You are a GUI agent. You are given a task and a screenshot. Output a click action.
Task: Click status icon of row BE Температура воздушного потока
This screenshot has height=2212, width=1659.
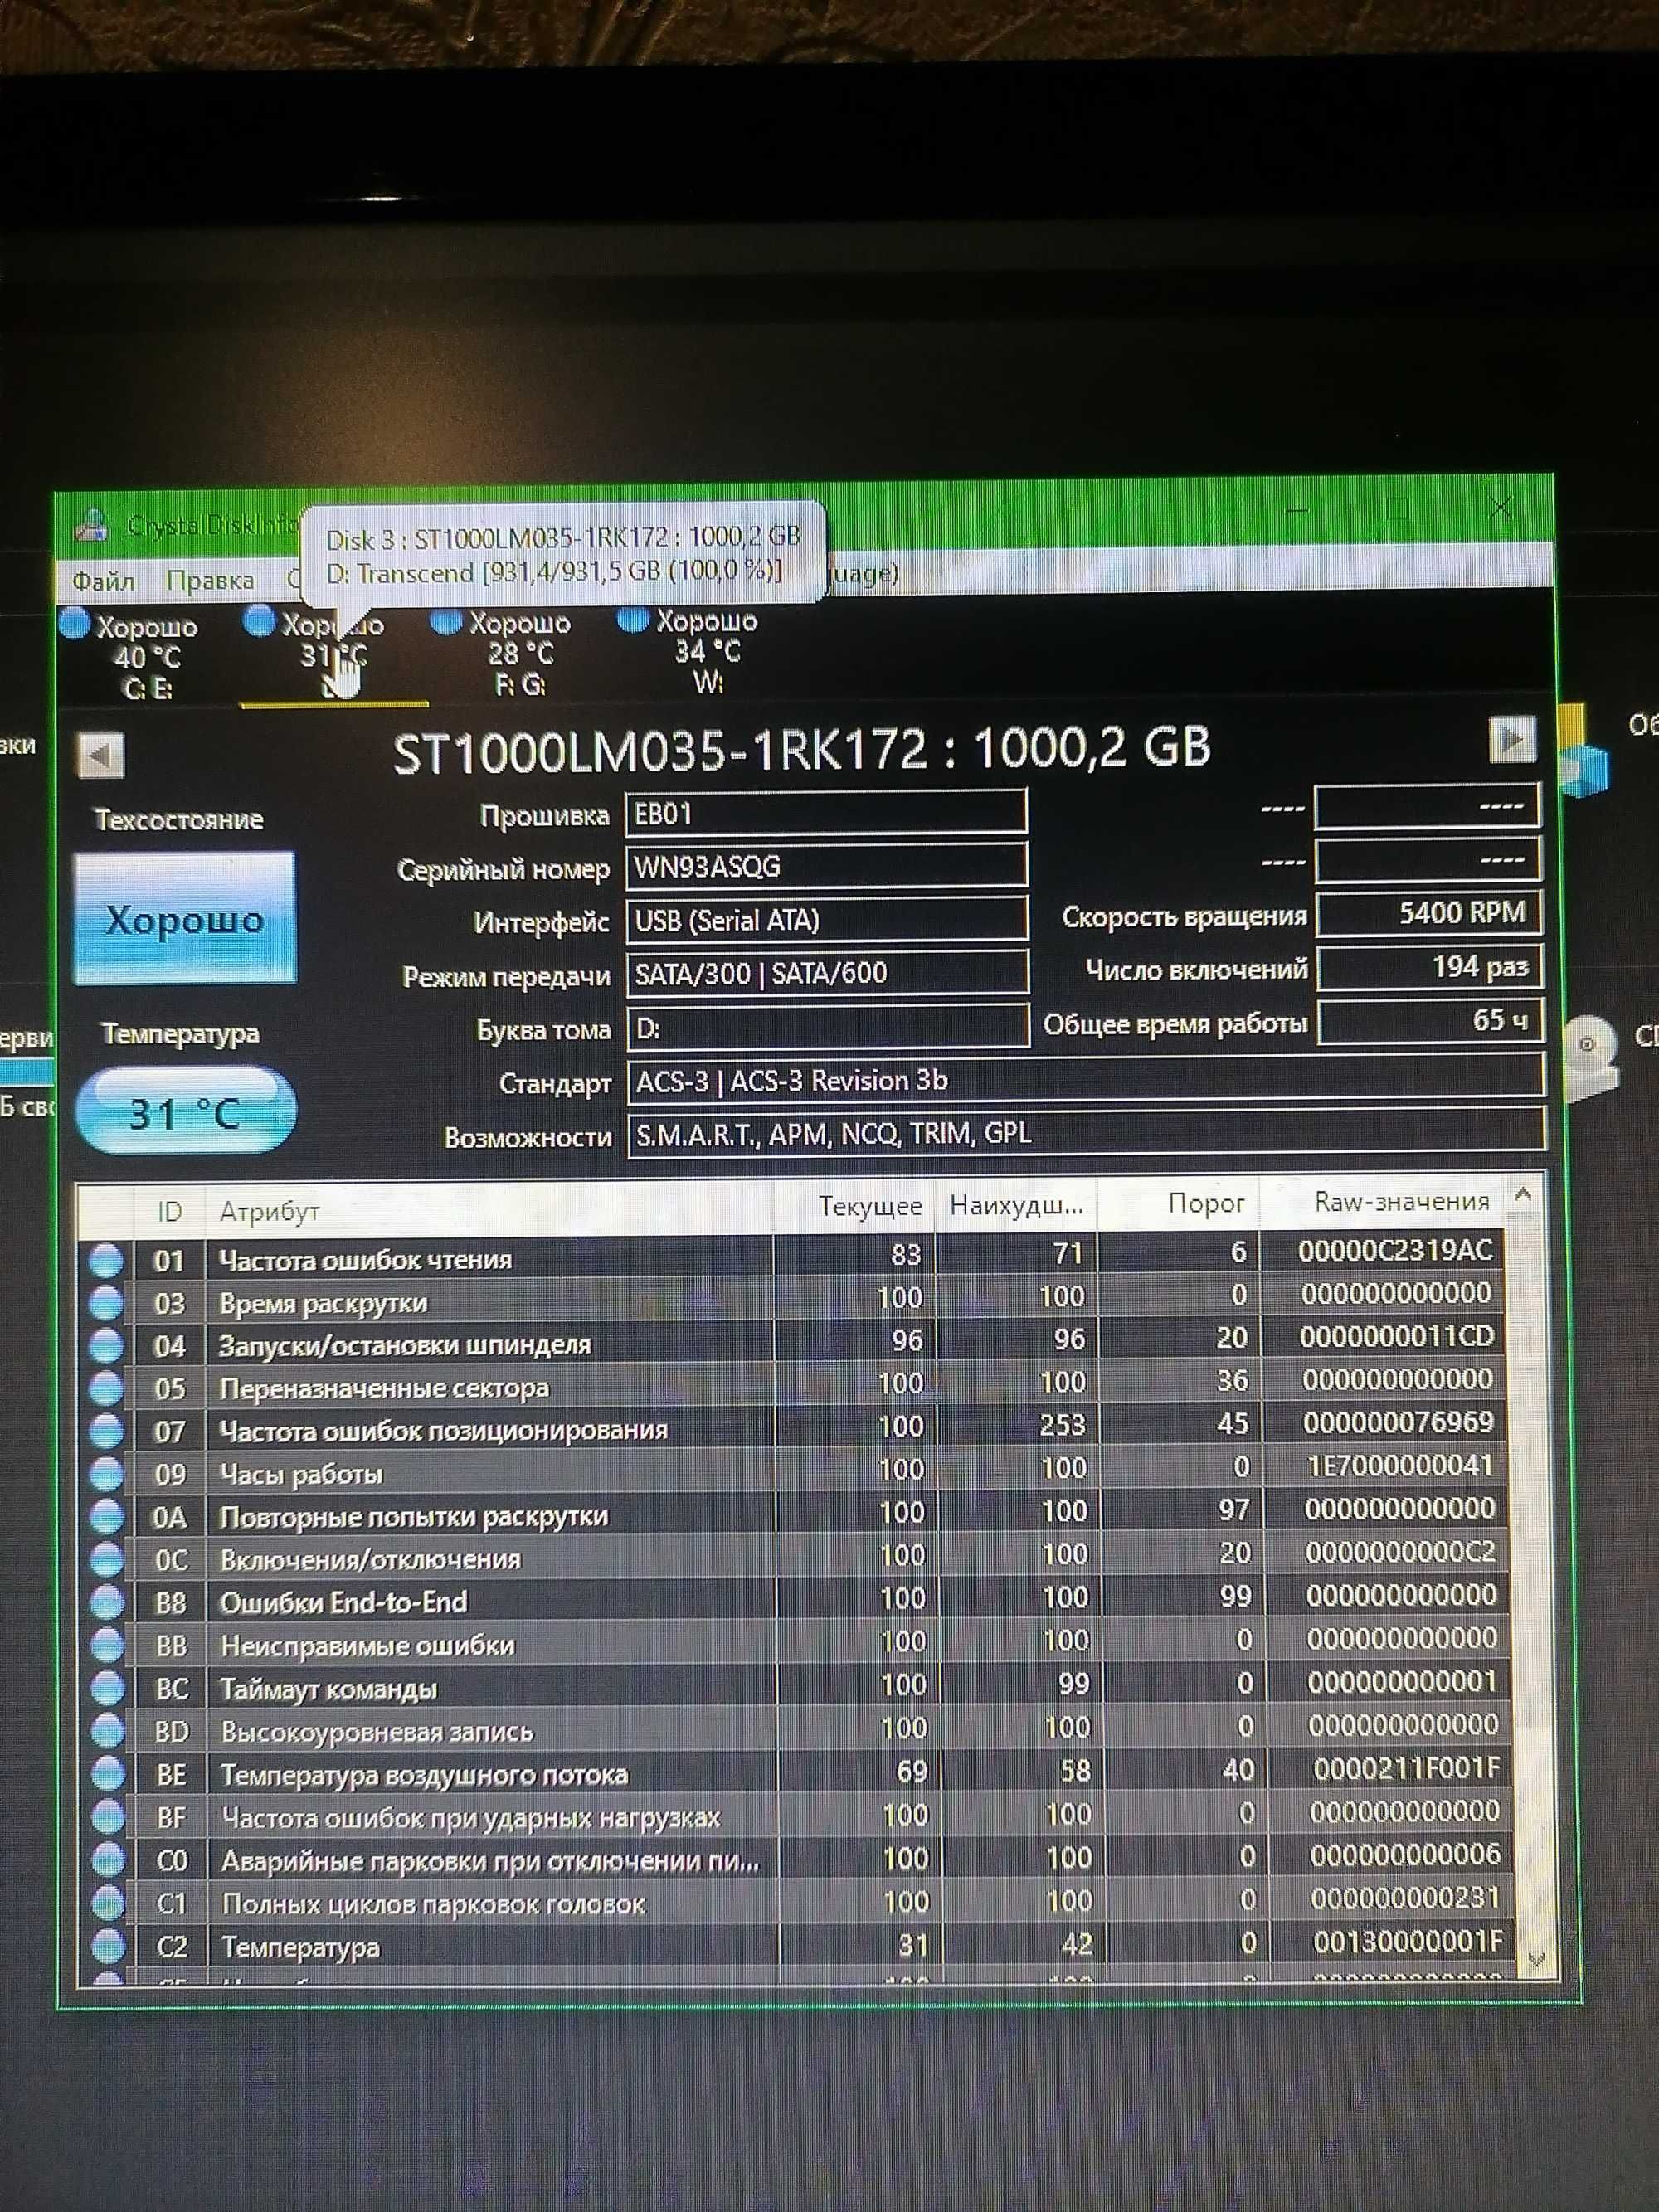107,1775
